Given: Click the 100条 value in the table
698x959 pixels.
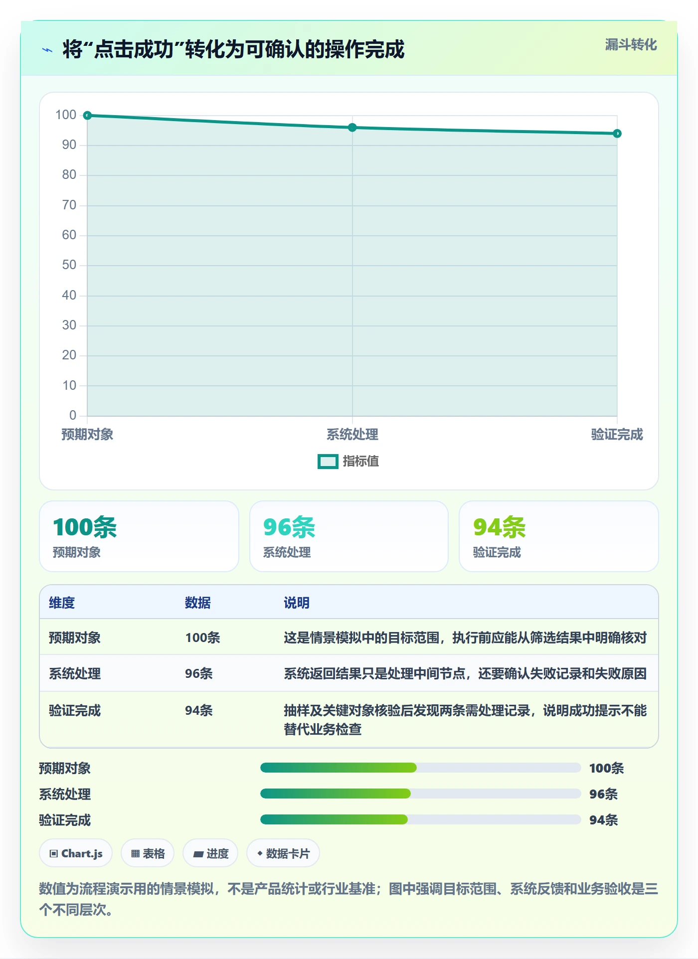Looking at the screenshot, I should 202,638.
